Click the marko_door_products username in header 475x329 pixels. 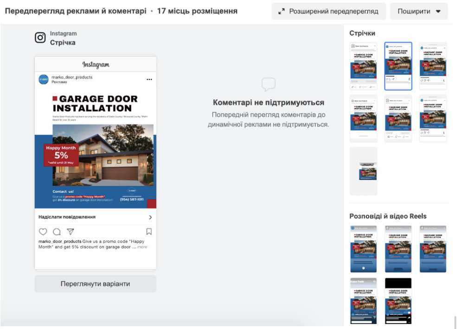click(72, 77)
